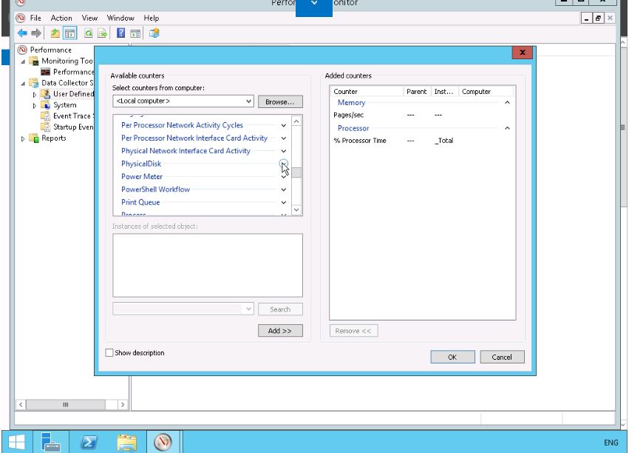Click the OK button
The width and height of the screenshot is (629, 453).
[x=452, y=357]
